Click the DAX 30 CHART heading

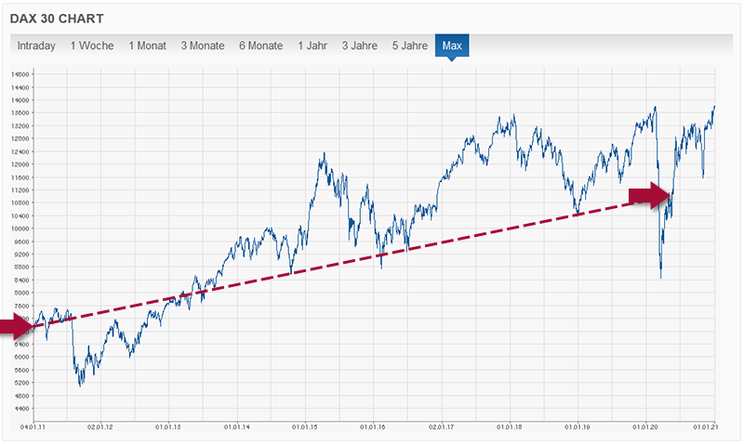click(57, 18)
